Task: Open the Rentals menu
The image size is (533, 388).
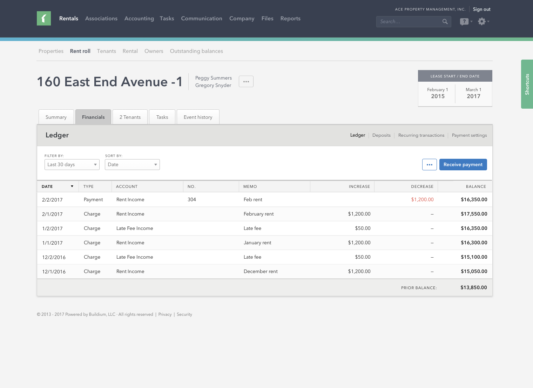Action: [x=69, y=19]
